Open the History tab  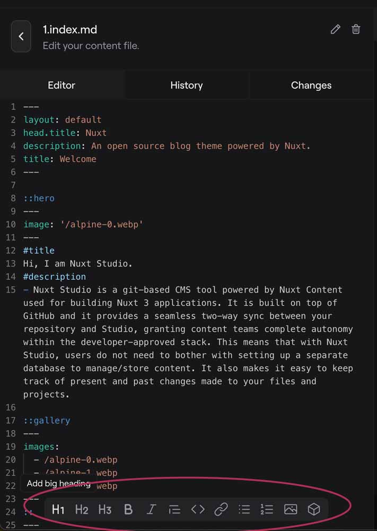(186, 85)
